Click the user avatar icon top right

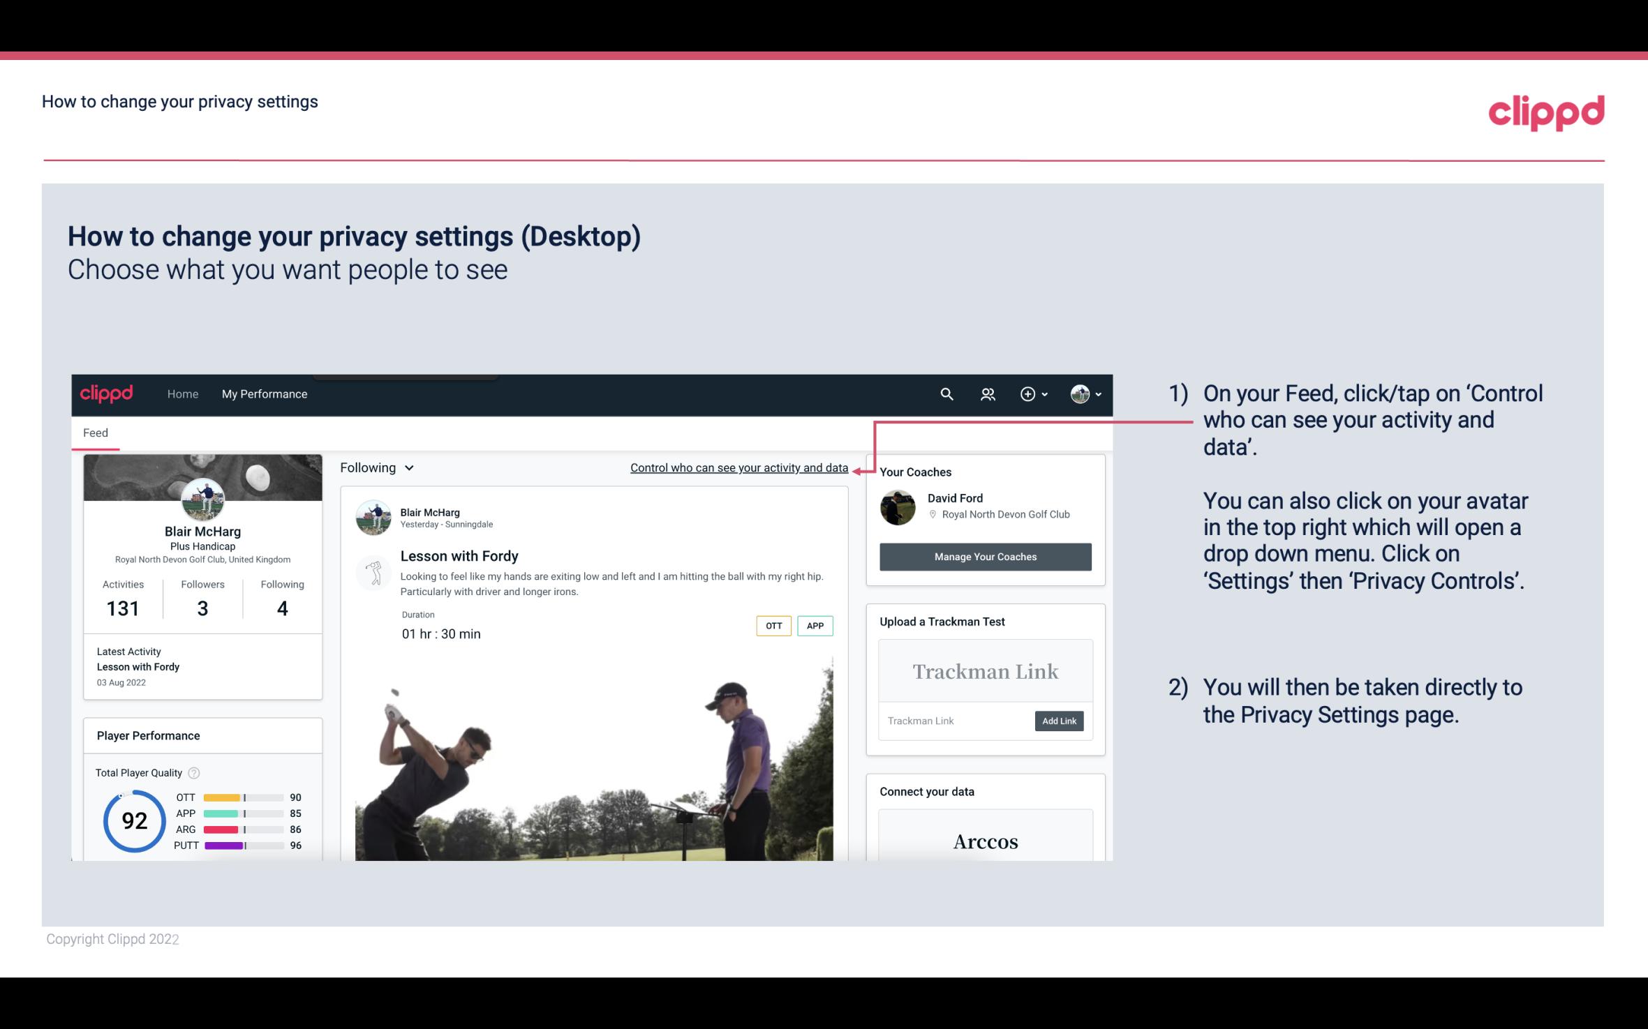pyautogui.click(x=1079, y=393)
